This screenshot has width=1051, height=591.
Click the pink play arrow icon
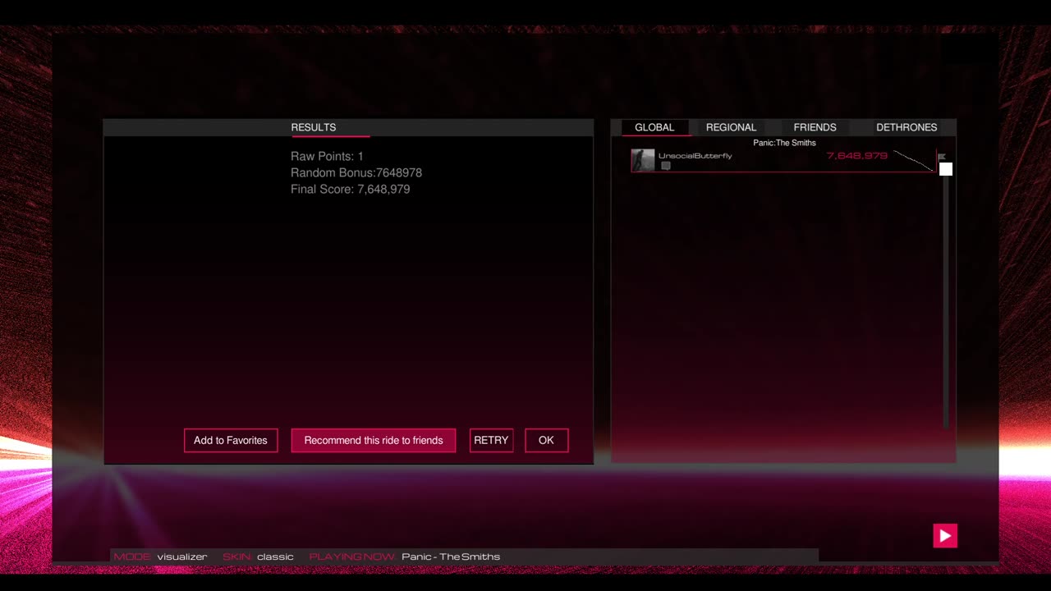945,536
